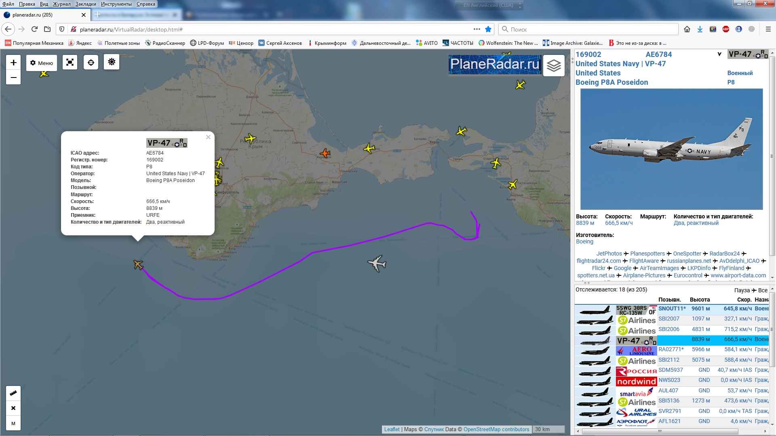Open the Крыминформ bookmark
This screenshot has height=436, width=776.
327,43
